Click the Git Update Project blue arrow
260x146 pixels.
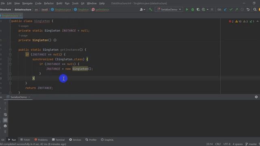coord(225,10)
